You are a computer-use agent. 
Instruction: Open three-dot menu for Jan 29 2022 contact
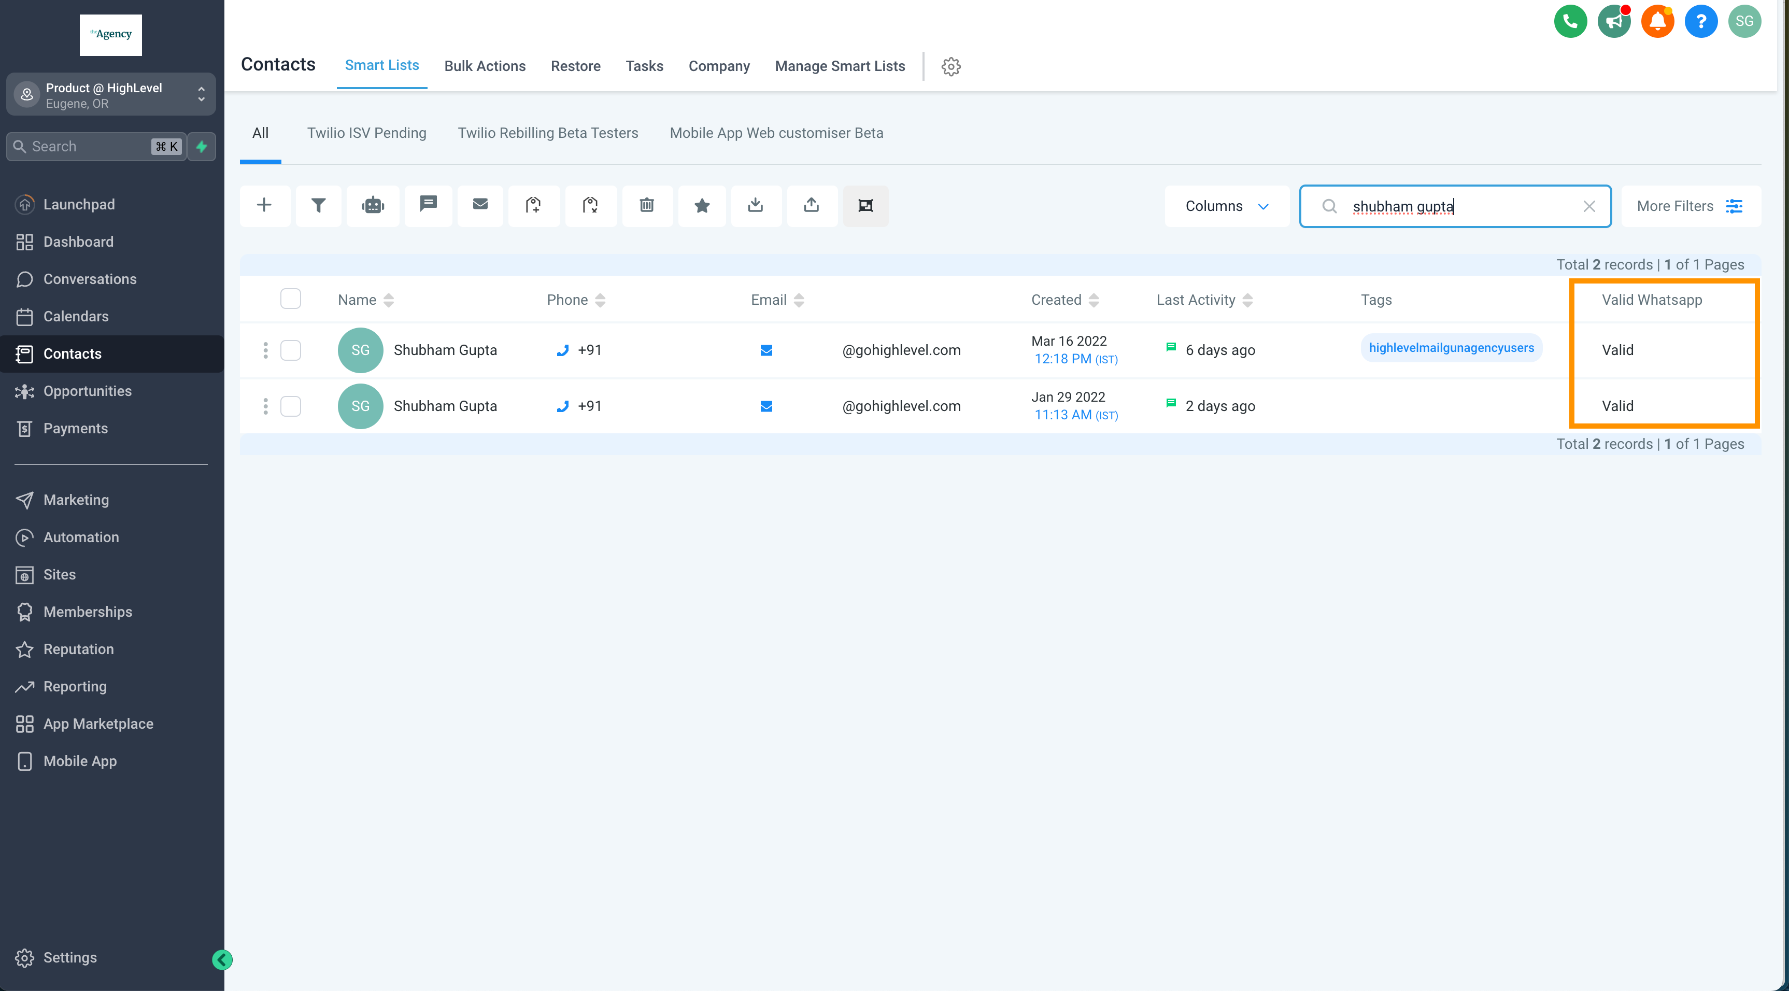click(265, 406)
